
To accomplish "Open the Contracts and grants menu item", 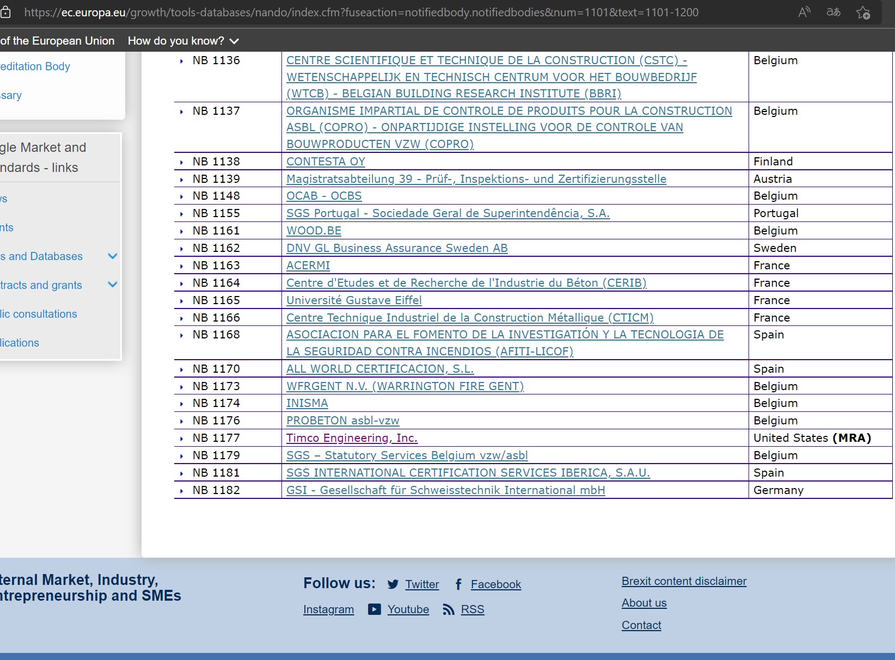I will coord(41,285).
